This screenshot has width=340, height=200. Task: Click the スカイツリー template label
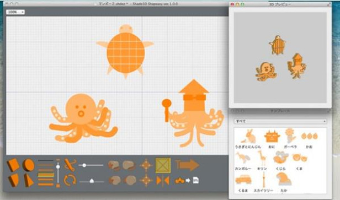[x=263, y=191]
